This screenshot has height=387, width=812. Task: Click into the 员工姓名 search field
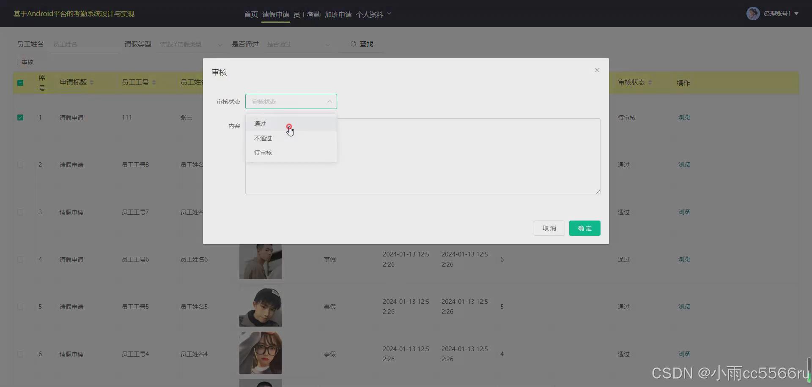click(85, 44)
